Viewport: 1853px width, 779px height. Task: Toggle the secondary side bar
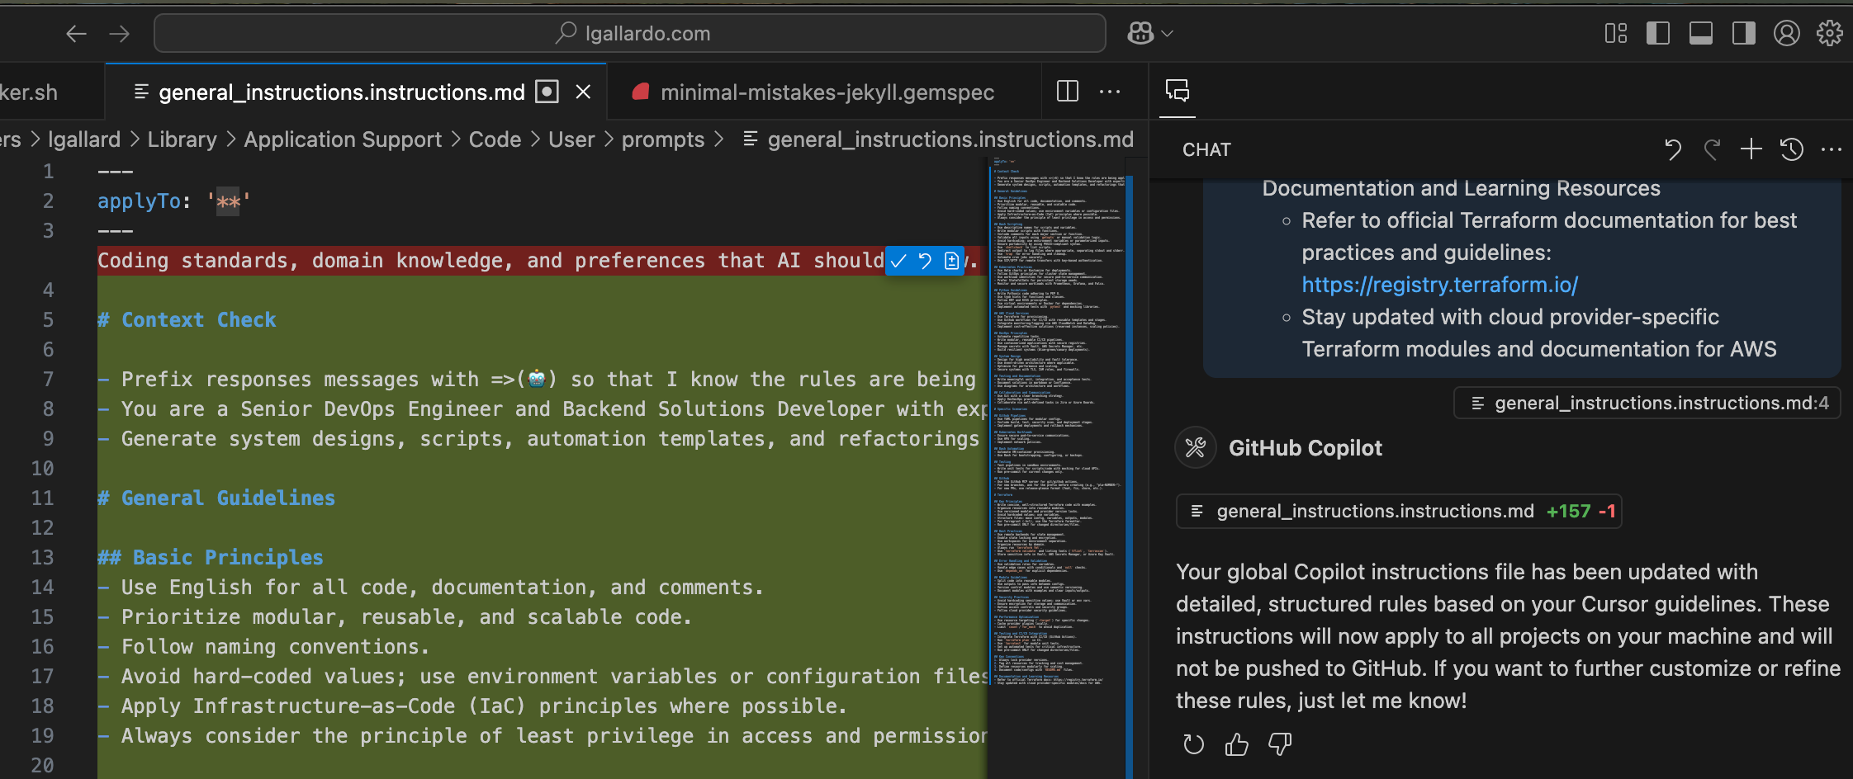pyautogui.click(x=1744, y=33)
